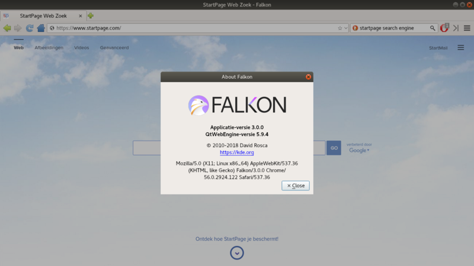Go back with the green arrow
474x266 pixels.
(x=7, y=28)
